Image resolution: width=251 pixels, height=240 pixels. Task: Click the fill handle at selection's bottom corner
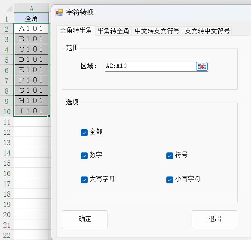(49, 116)
